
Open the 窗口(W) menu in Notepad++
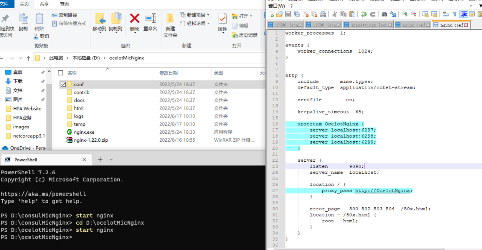coord(277,6)
